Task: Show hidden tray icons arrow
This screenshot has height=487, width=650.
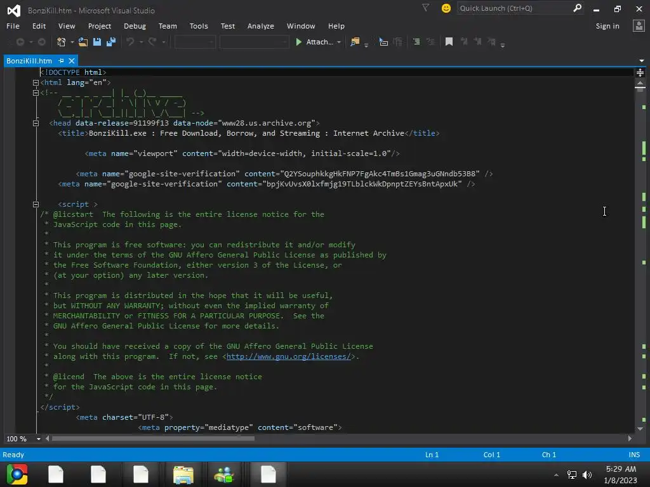Action: [556, 475]
